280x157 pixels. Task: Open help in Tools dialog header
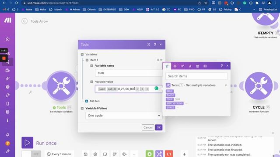click(155, 44)
